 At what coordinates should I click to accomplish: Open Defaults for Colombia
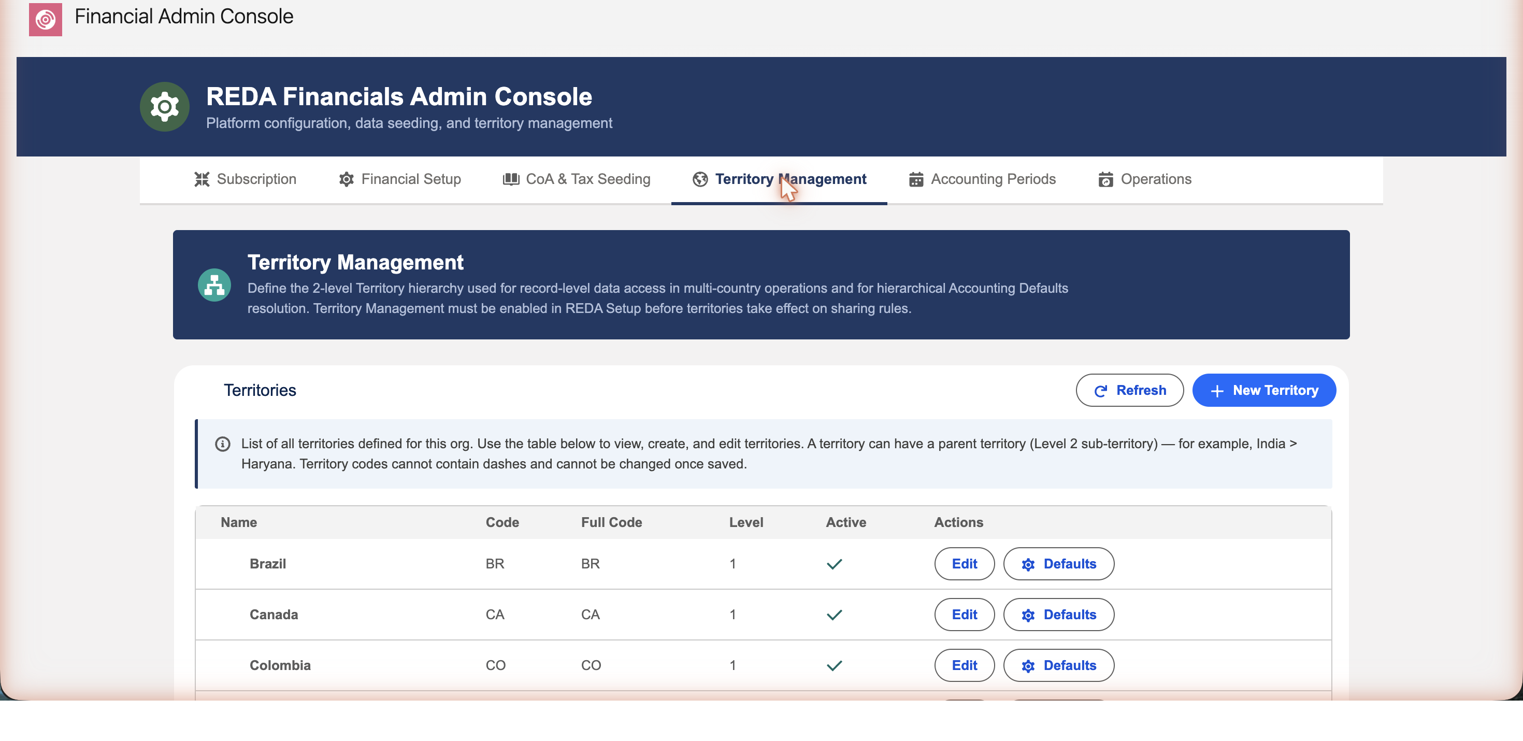(1058, 666)
